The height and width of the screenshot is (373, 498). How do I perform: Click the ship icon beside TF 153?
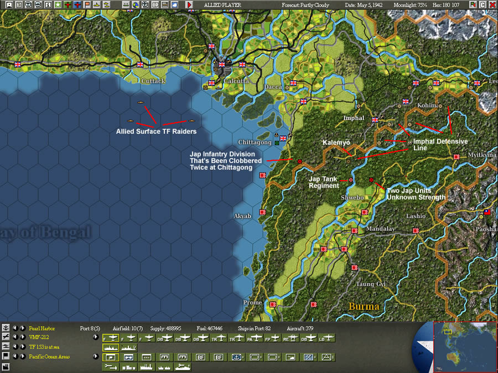(6, 346)
